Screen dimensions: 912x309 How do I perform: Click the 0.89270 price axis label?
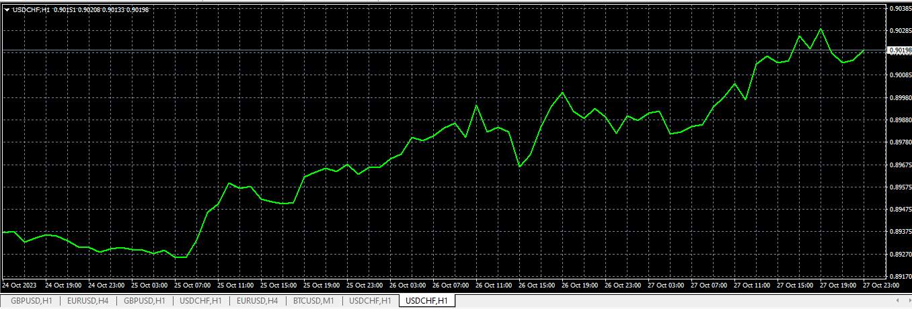pyautogui.click(x=900, y=255)
